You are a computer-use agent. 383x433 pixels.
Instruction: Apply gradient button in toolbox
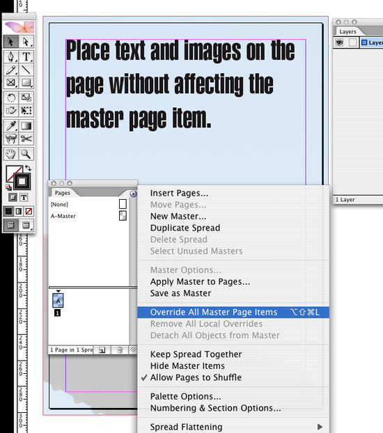pos(19,211)
